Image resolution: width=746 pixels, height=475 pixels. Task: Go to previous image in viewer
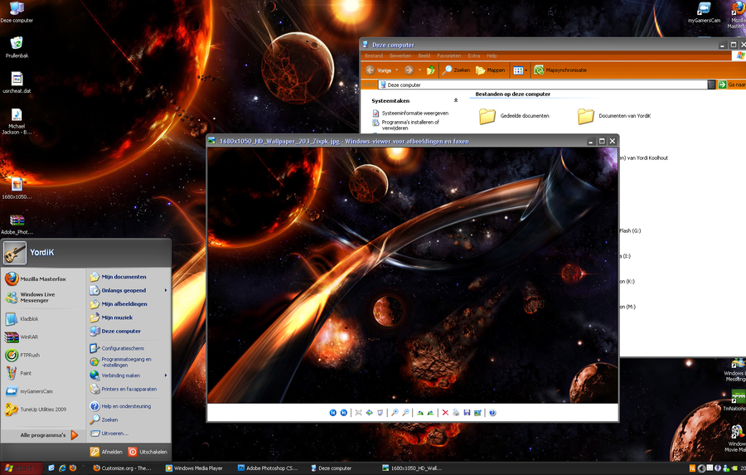333,413
